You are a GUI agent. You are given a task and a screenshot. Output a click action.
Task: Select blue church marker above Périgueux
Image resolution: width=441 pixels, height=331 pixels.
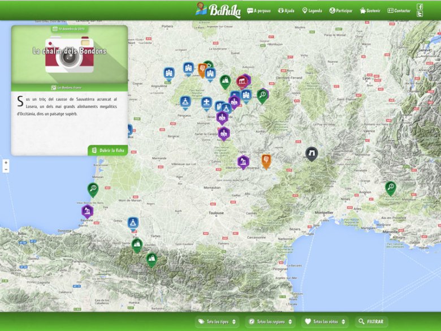click(185, 102)
